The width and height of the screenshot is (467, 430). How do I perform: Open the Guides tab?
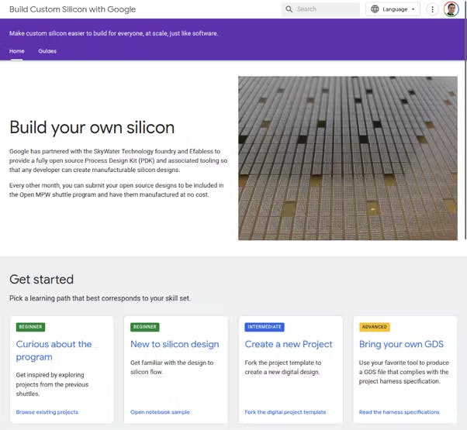click(x=47, y=51)
